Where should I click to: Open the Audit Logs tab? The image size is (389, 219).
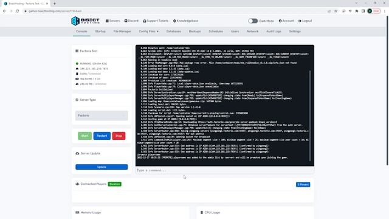click(274, 31)
